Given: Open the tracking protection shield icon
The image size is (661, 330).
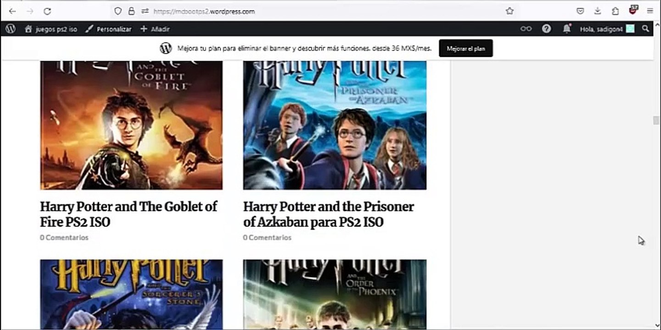Looking at the screenshot, I should [118, 11].
